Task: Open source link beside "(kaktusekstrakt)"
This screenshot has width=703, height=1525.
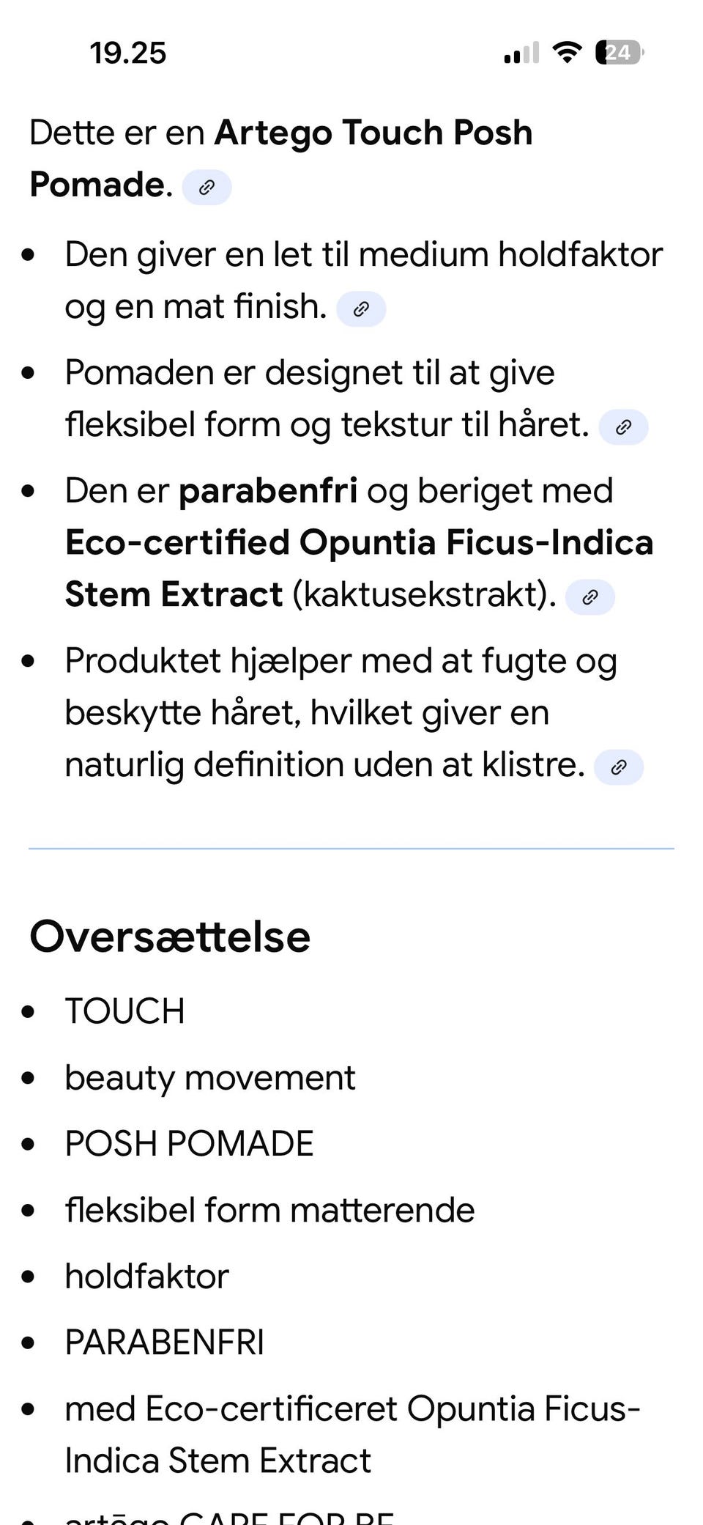Action: pos(589,597)
